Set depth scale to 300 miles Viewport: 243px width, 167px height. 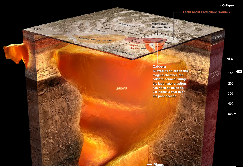[x=230, y=94]
